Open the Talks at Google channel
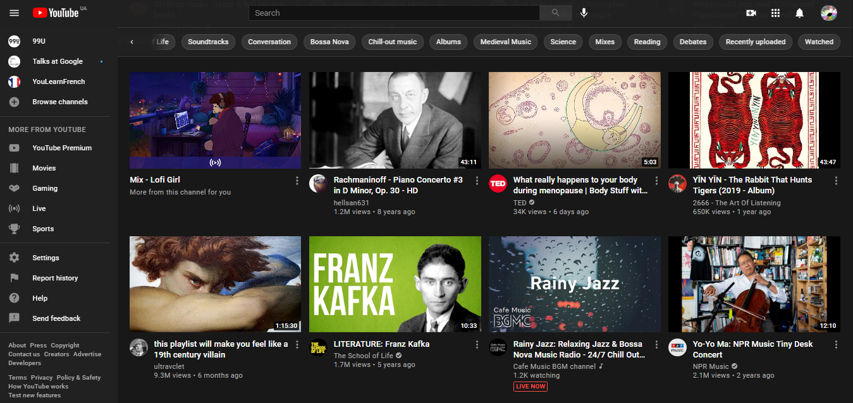This screenshot has width=853, height=403. point(58,61)
